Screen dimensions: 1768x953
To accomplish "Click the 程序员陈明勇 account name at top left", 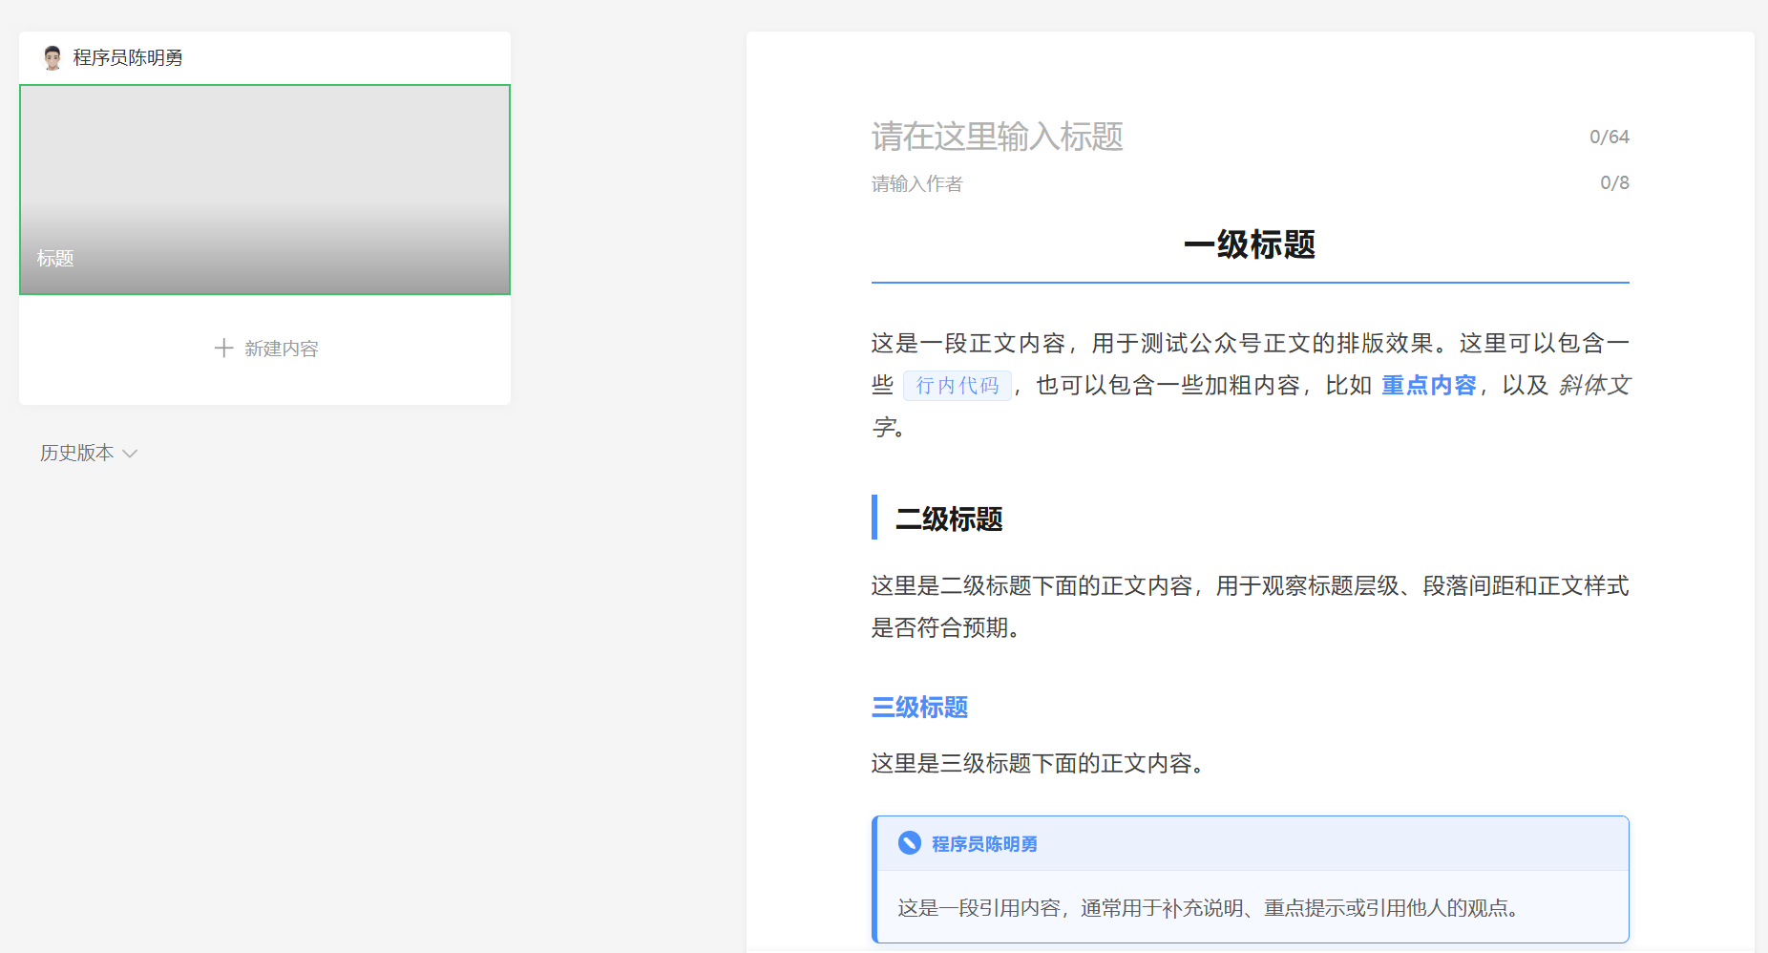I will click(128, 58).
